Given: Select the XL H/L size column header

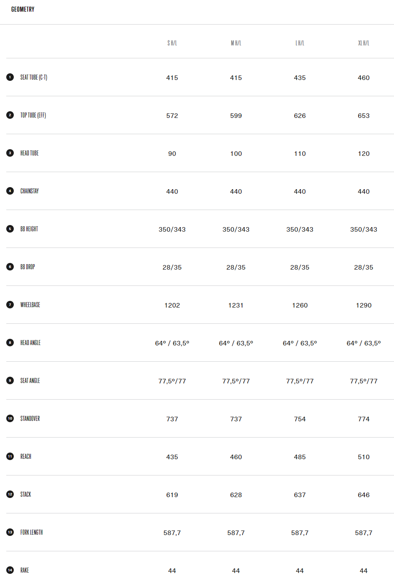Looking at the screenshot, I should [x=364, y=43].
